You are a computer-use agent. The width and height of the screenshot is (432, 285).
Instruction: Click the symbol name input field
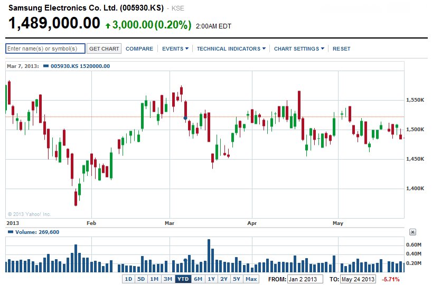coord(45,48)
